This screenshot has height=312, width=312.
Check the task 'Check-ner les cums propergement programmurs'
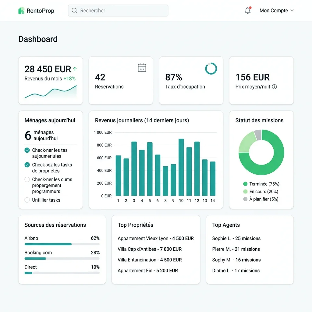(x=27, y=179)
